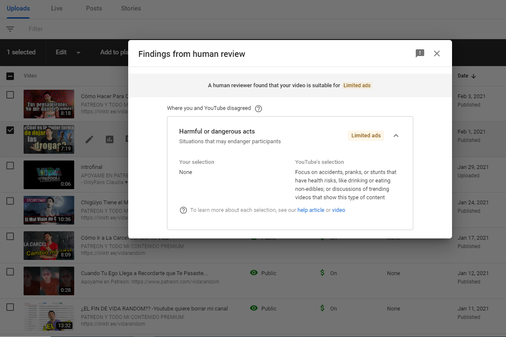Open the '¿EL FIN DE VIDA RANDOM??' video title
Viewport: 506px width, 337px height.
(x=154, y=308)
